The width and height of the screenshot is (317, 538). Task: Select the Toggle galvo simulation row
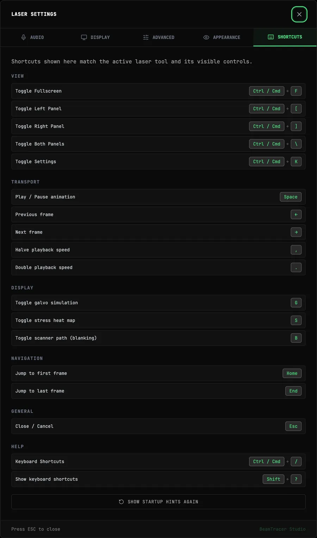coord(158,303)
